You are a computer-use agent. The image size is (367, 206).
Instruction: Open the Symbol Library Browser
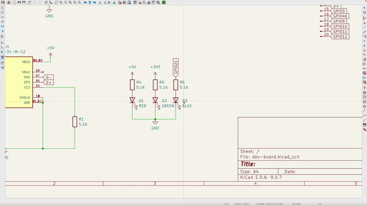(124, 3)
